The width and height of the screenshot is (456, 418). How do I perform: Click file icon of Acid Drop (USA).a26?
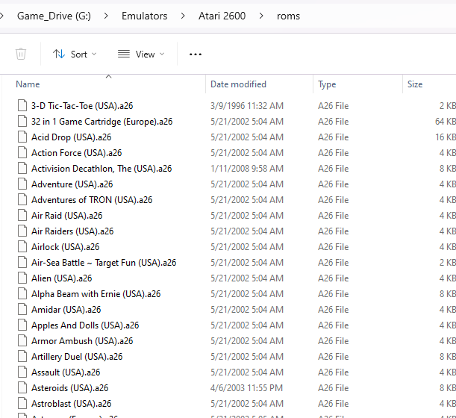point(22,137)
